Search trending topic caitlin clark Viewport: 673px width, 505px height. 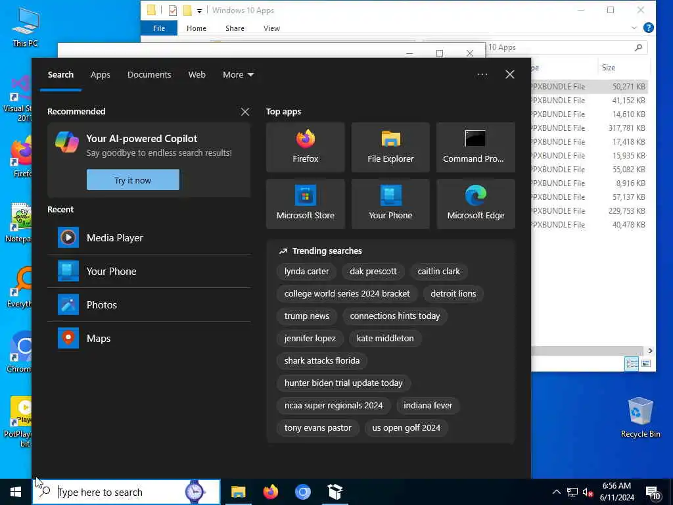[x=438, y=272]
